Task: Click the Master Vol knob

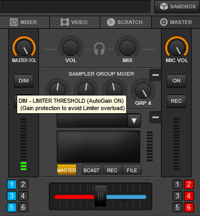Action: click(24, 47)
